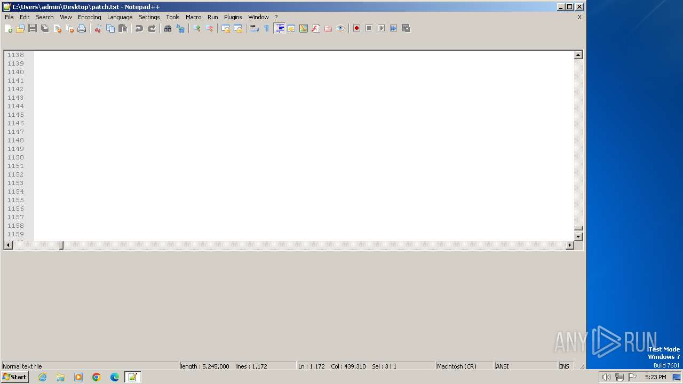Copy selection from toolbar
Viewport: 683px width, 384px height.
click(110, 28)
